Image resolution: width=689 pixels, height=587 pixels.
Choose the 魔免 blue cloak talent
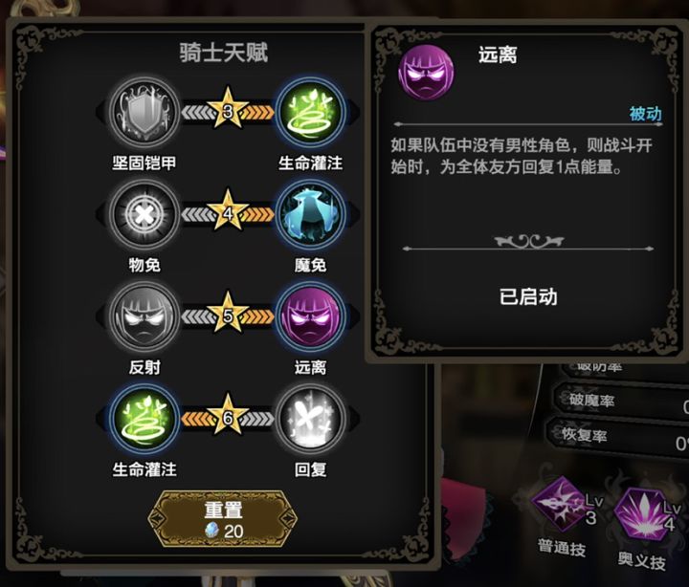pos(311,215)
